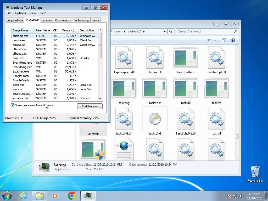Image resolution: width=268 pixels, height=201 pixels.
Task: Expand the address bar history dropdown
Action: pyautogui.click(x=165, y=31)
